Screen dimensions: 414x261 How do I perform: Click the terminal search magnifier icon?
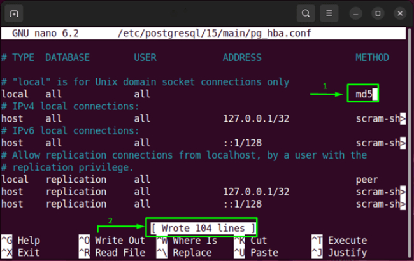click(x=306, y=13)
